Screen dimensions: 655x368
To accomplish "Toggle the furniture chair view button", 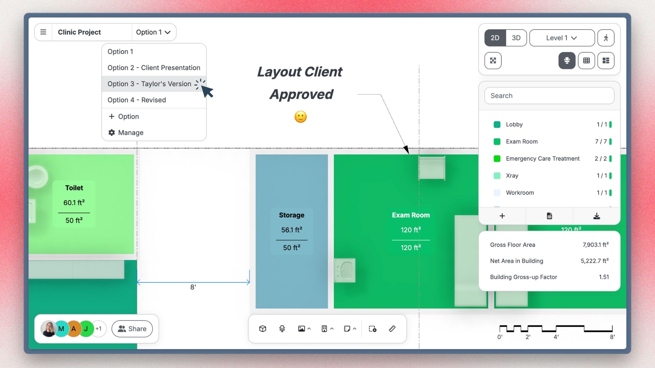I will [567, 61].
